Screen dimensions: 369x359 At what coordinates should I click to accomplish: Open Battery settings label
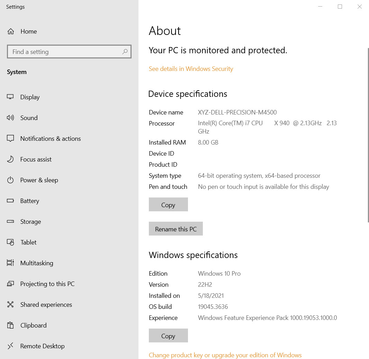(30, 201)
